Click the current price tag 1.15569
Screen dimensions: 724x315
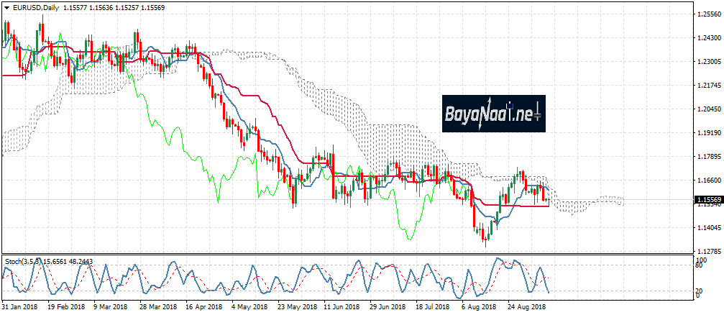pos(707,198)
